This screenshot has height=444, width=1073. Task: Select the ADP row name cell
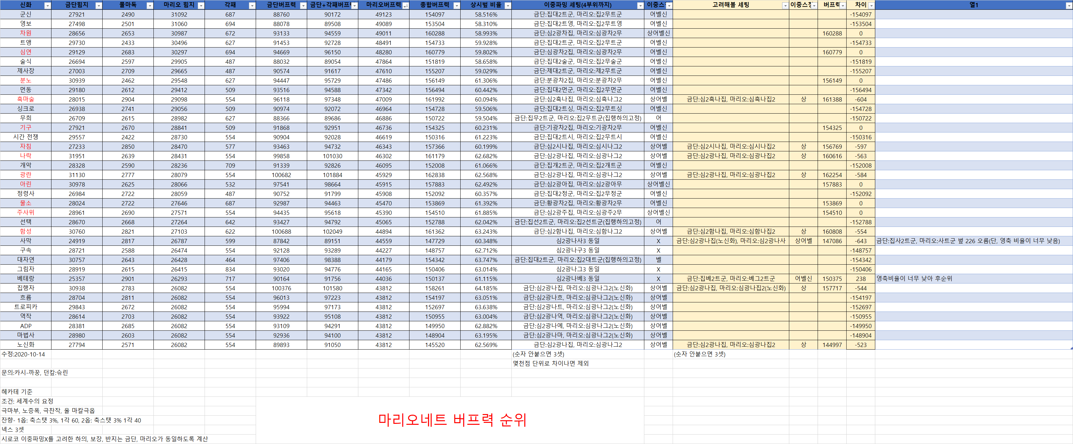pos(26,326)
